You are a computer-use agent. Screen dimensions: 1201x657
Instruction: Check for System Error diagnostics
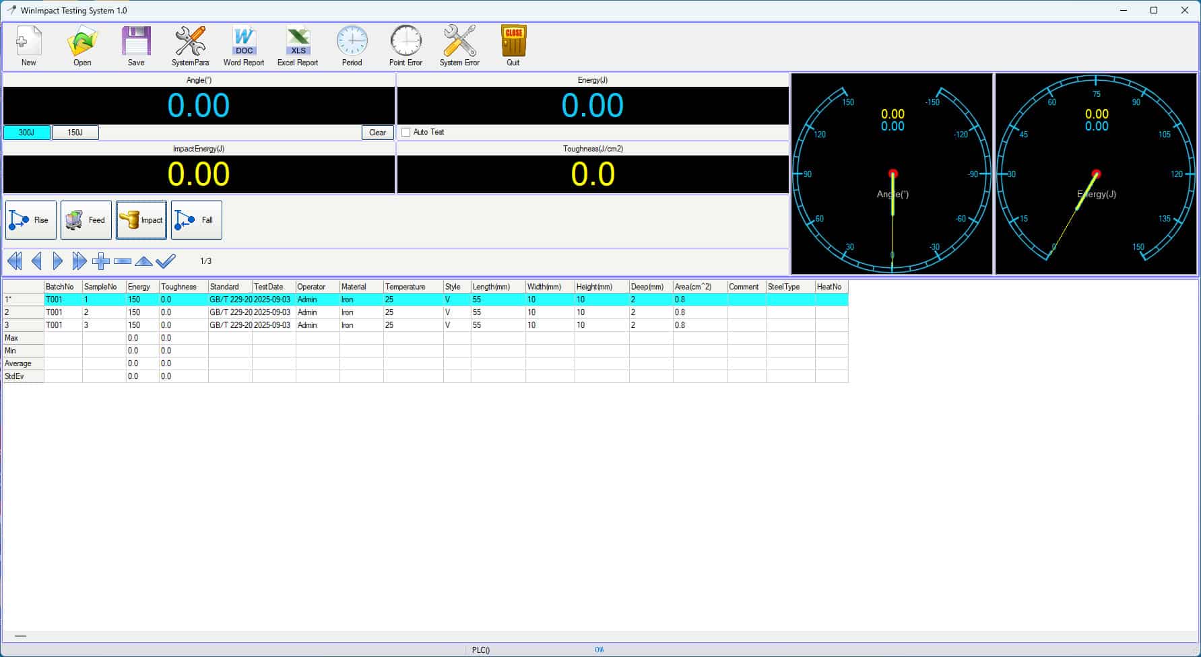tap(459, 45)
